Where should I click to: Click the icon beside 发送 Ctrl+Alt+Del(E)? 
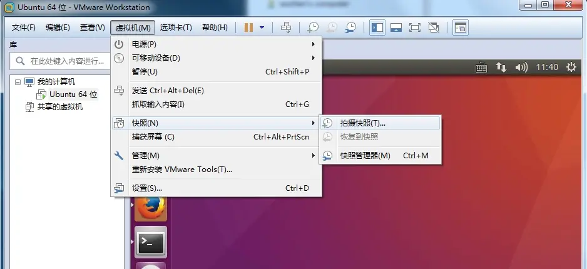click(x=119, y=91)
